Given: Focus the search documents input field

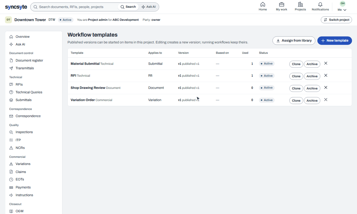Looking at the screenshot, I should click(x=74, y=7).
